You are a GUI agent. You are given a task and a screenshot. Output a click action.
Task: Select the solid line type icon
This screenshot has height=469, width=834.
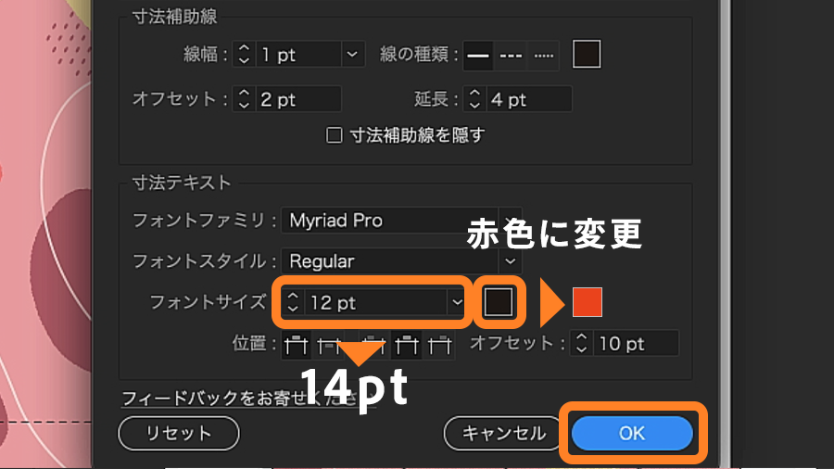[477, 55]
